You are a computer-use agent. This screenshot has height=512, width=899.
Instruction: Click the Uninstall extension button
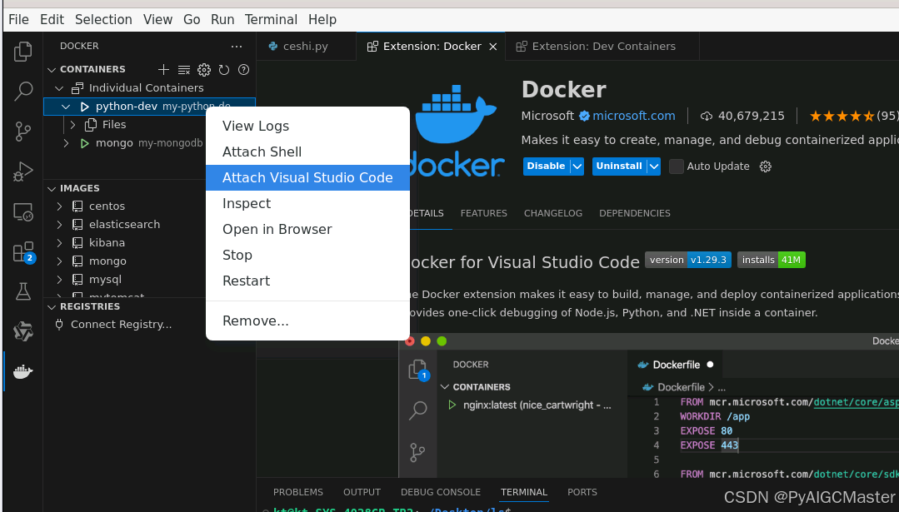[619, 167]
